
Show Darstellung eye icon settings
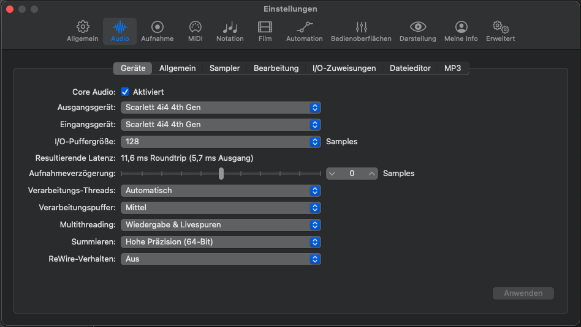point(417,28)
